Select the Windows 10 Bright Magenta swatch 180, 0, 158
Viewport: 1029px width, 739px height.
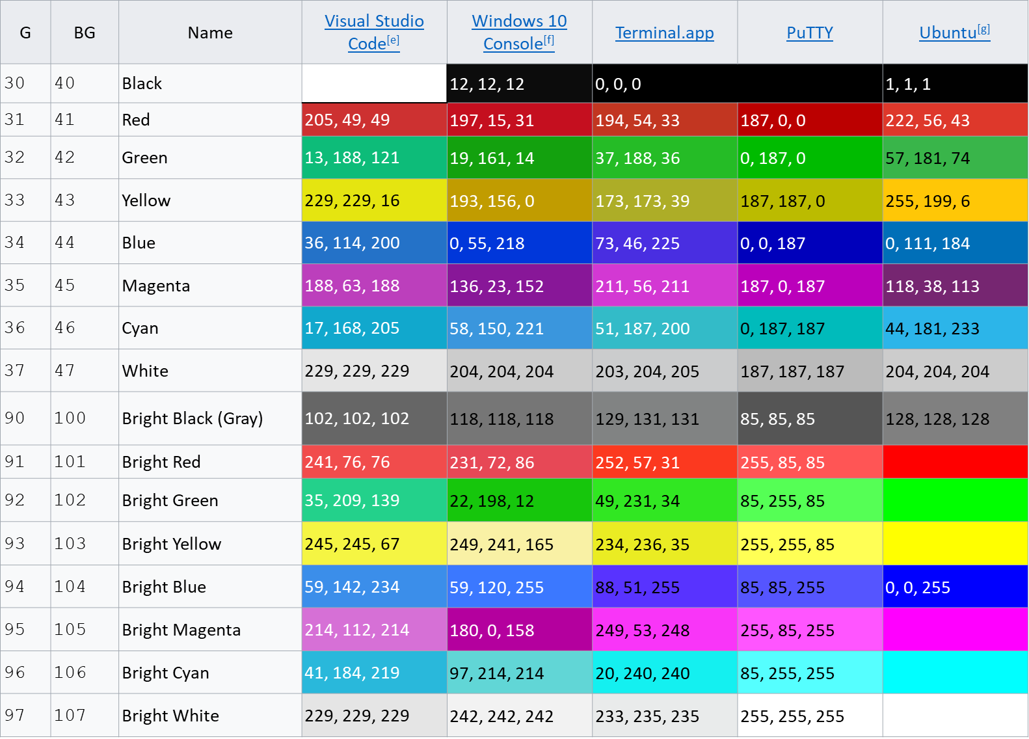pyautogui.click(x=520, y=630)
